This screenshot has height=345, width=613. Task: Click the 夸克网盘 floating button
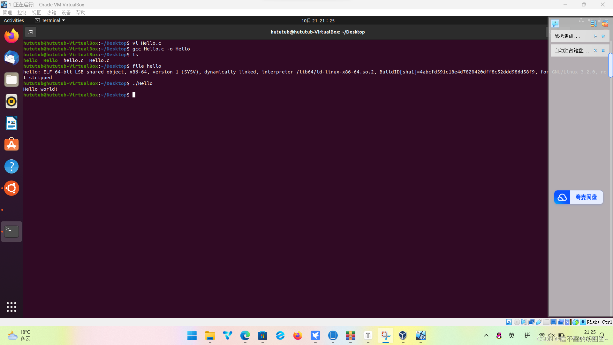[x=579, y=197]
